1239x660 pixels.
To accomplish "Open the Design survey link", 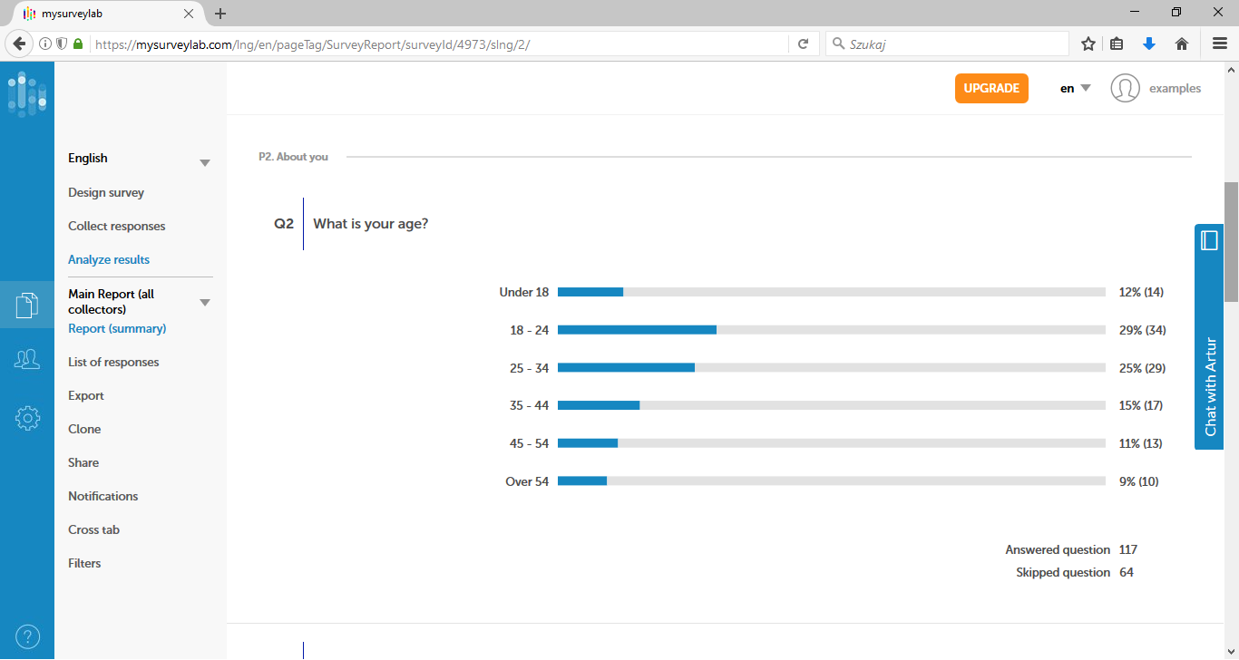I will (106, 192).
